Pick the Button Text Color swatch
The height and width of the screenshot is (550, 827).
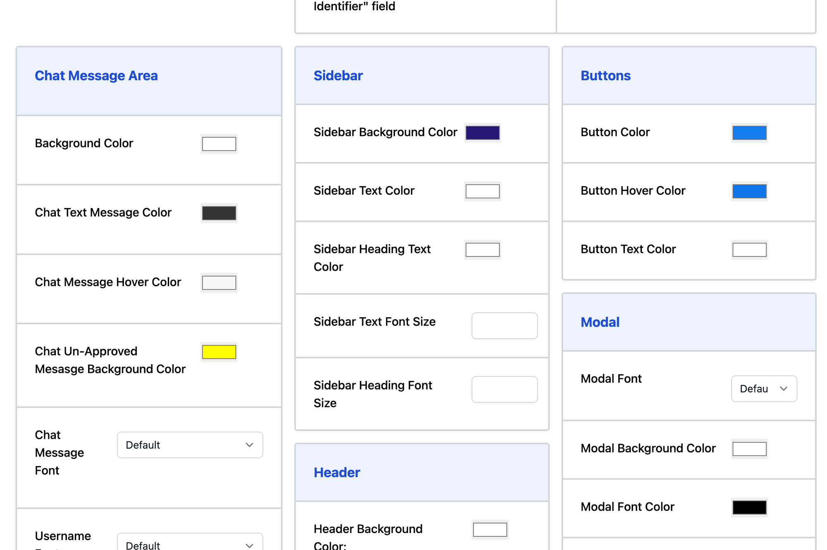click(750, 250)
